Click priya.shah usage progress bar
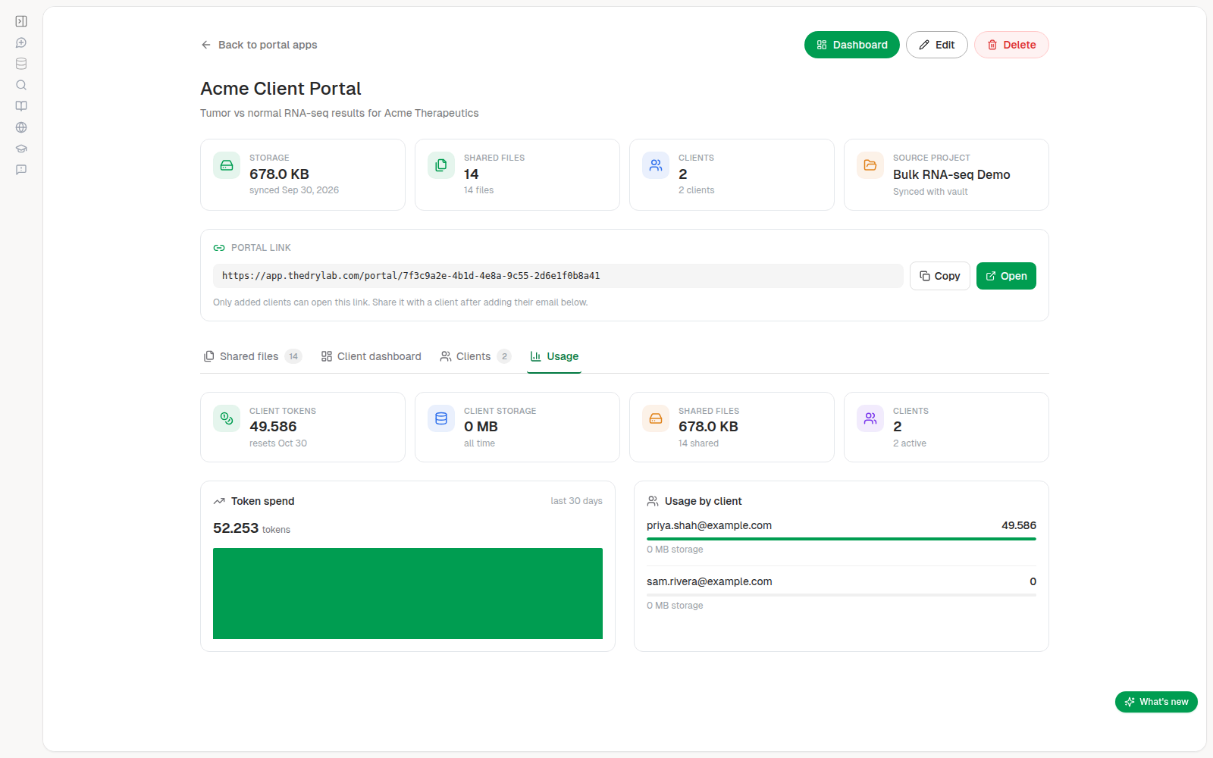This screenshot has width=1213, height=758. (x=842, y=539)
